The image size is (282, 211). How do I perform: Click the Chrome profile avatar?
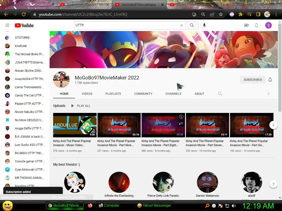[267, 14]
